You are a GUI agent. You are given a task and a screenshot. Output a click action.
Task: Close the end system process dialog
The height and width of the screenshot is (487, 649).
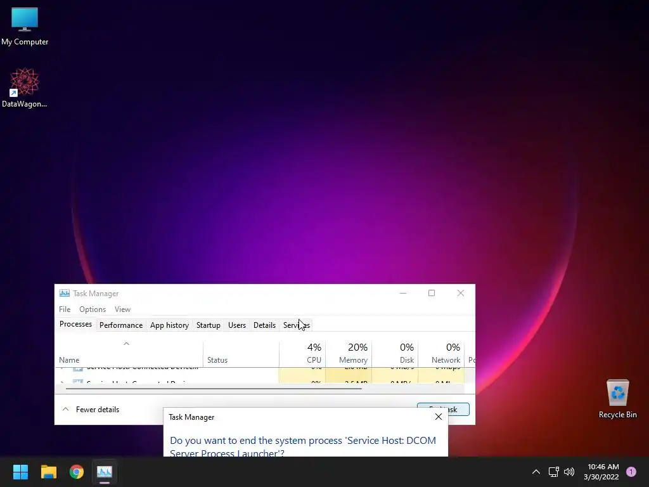[439, 417]
